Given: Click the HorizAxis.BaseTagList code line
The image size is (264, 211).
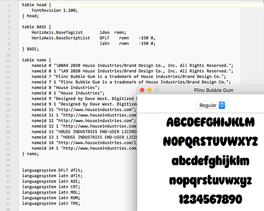Looking at the screenshot, I should tap(79, 33).
